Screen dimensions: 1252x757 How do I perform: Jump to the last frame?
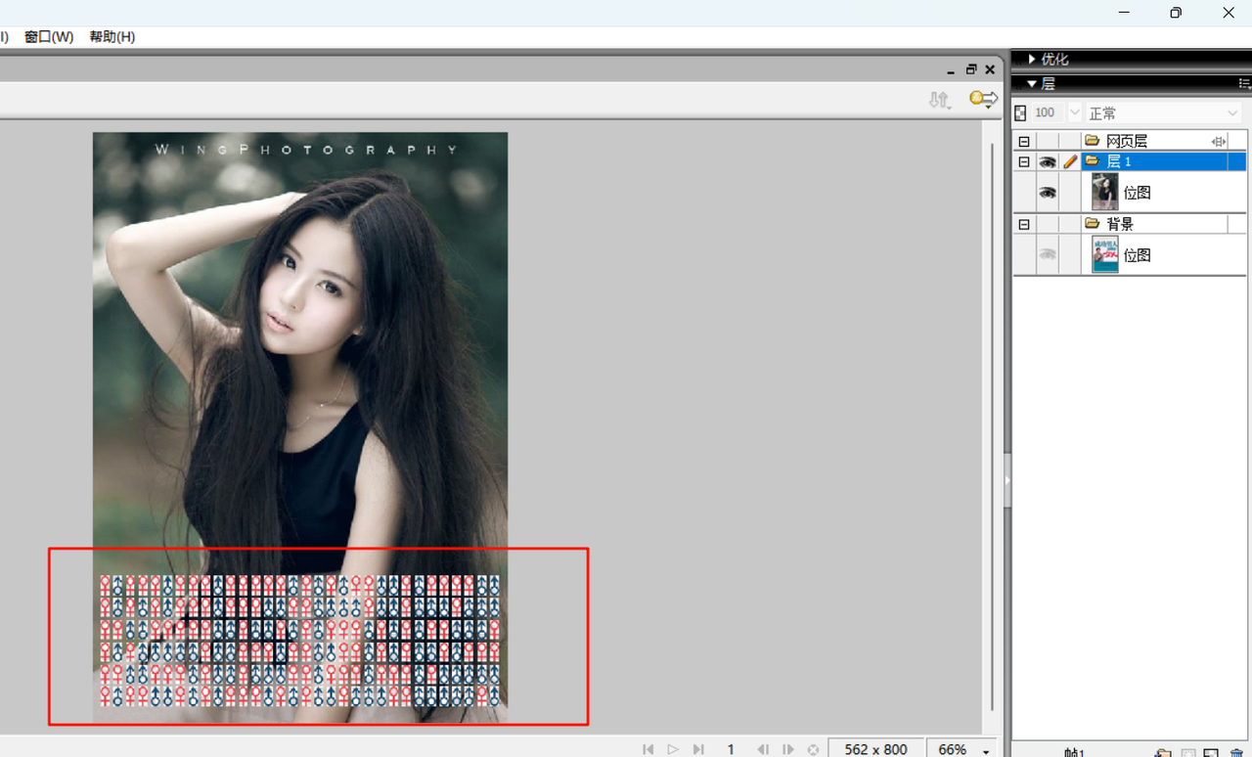point(698,749)
